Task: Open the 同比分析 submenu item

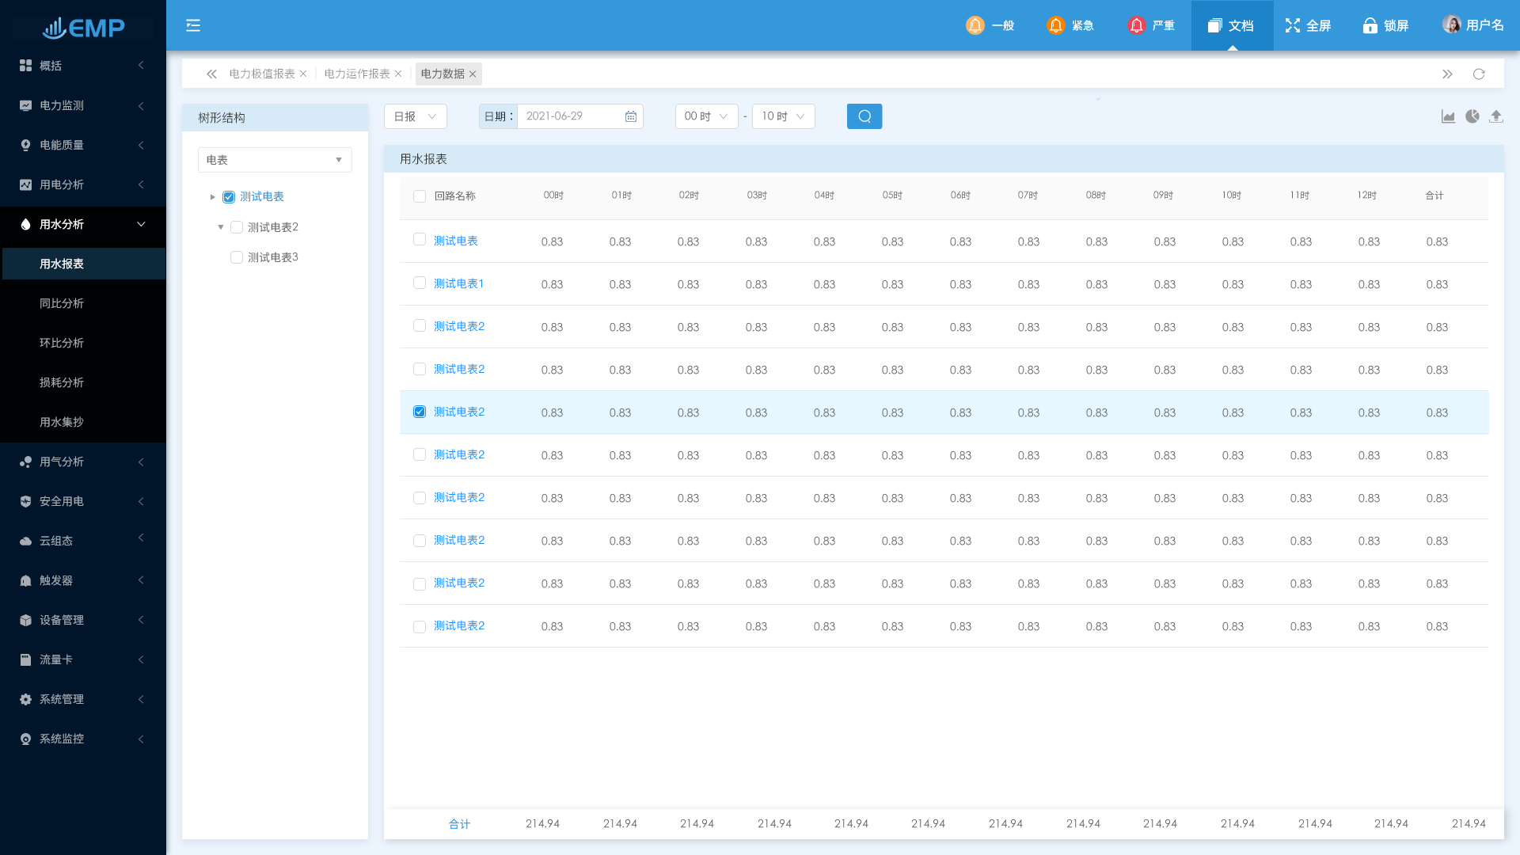Action: click(x=62, y=303)
